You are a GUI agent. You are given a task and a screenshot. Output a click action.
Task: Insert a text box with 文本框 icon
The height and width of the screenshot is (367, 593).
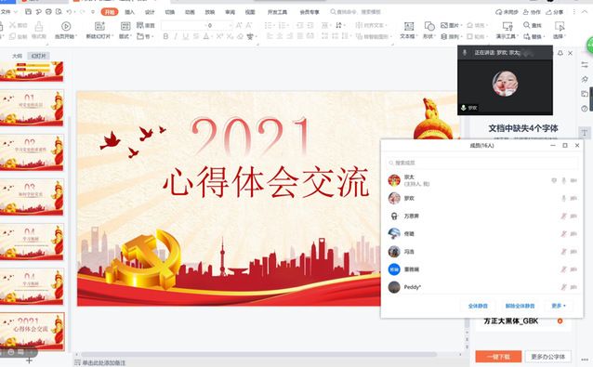click(408, 26)
